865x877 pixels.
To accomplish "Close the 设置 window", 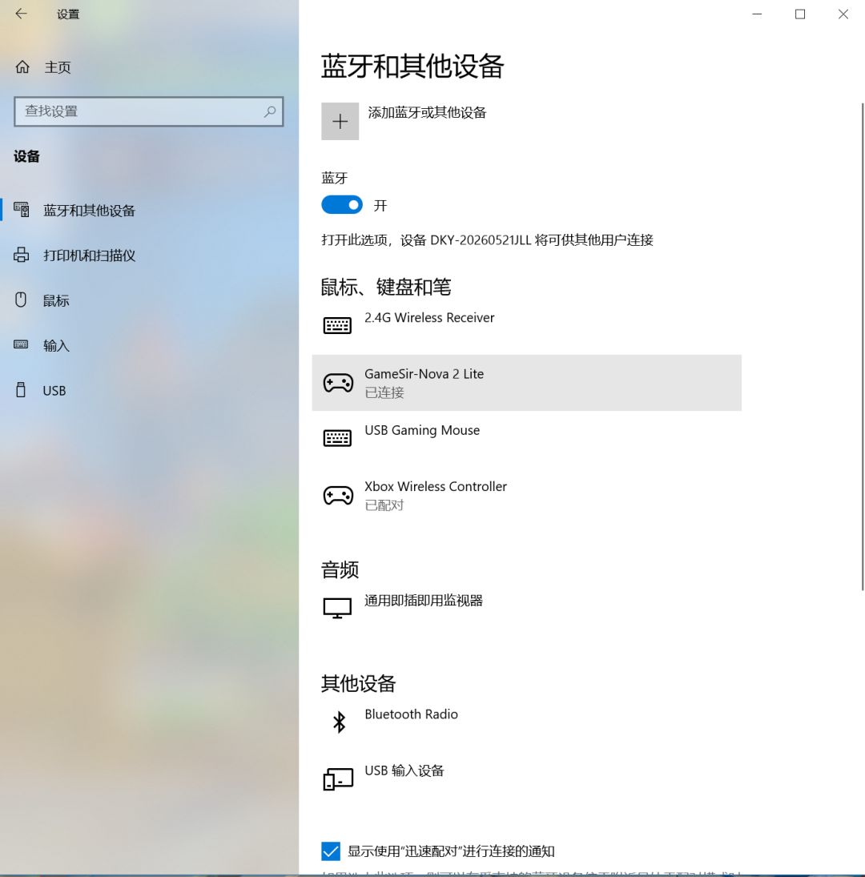I will coord(843,14).
